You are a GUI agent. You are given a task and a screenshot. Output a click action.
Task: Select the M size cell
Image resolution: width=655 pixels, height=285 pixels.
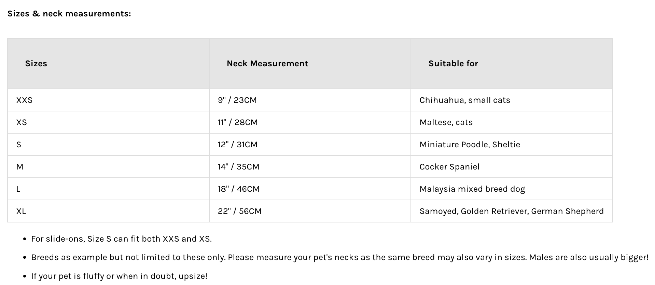20,167
